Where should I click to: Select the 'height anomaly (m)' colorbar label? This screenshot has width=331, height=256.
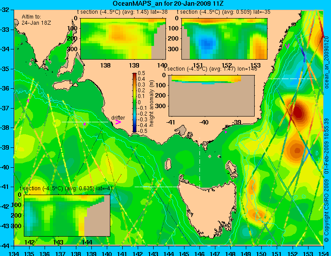coord(151,103)
